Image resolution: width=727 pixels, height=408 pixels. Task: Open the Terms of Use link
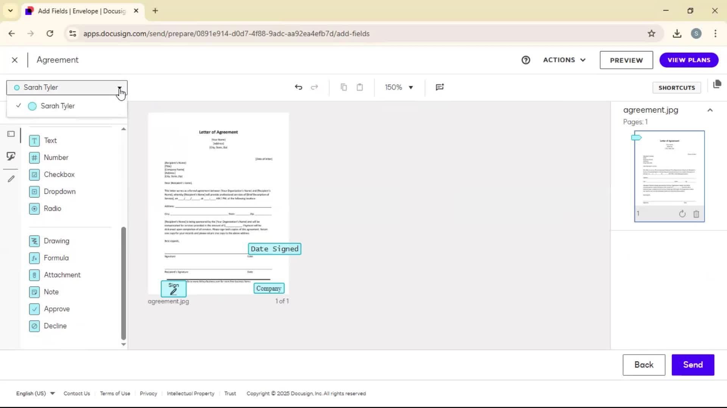click(x=115, y=394)
